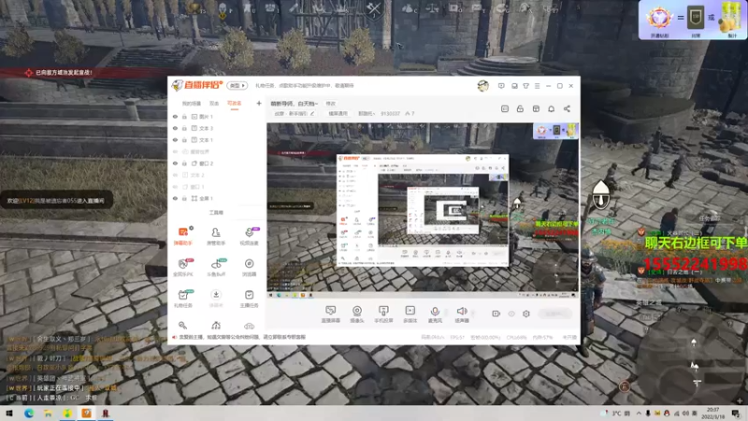748x421 pixels.
Task: Hide the 文本 1 layer
Action: [x=175, y=139]
